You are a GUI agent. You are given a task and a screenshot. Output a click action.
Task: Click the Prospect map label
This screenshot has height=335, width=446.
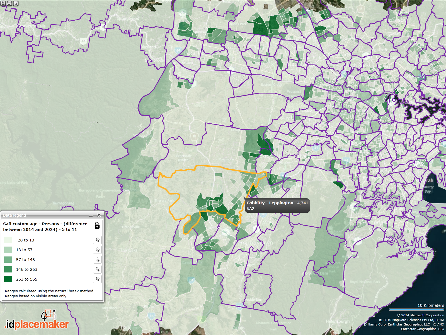click(x=294, y=91)
